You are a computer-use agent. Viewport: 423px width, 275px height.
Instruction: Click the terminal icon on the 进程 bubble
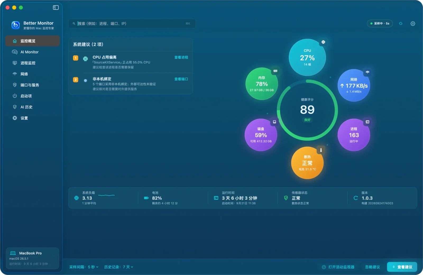pos(367,122)
